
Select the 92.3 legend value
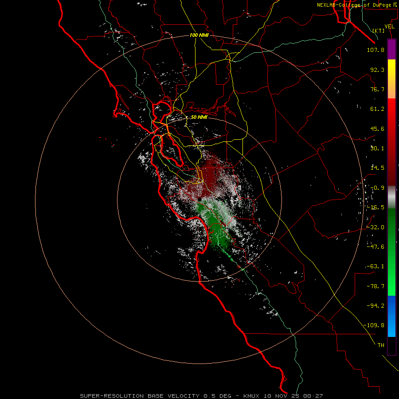377,70
